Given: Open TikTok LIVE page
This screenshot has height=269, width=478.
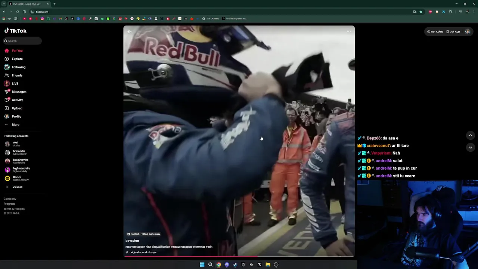Looking at the screenshot, I should [x=11, y=84].
